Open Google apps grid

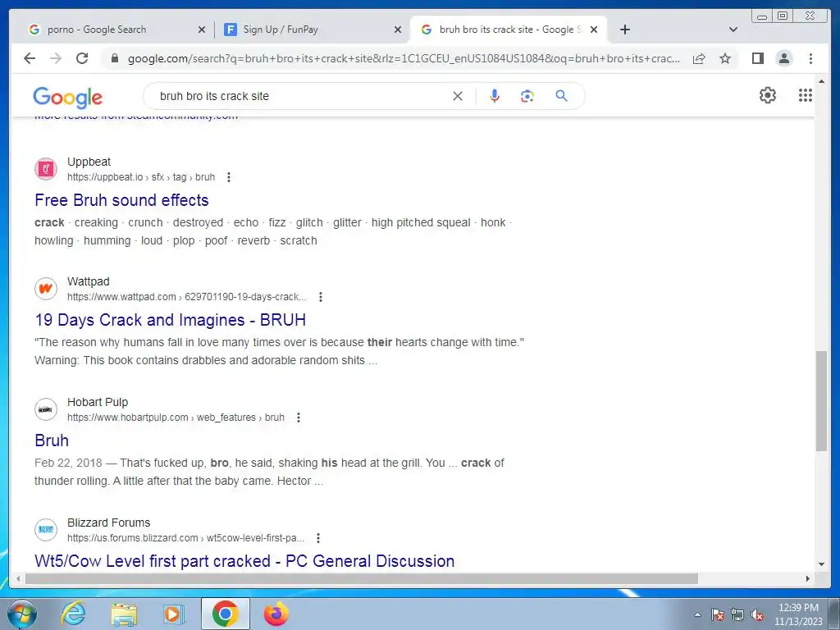[x=806, y=95]
